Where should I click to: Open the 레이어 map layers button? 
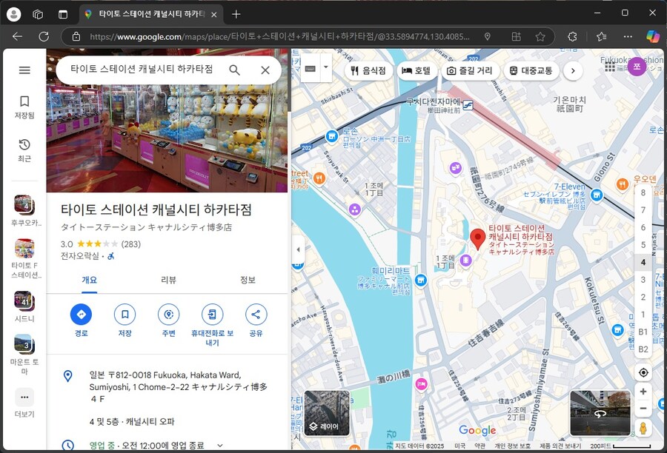pos(327,413)
